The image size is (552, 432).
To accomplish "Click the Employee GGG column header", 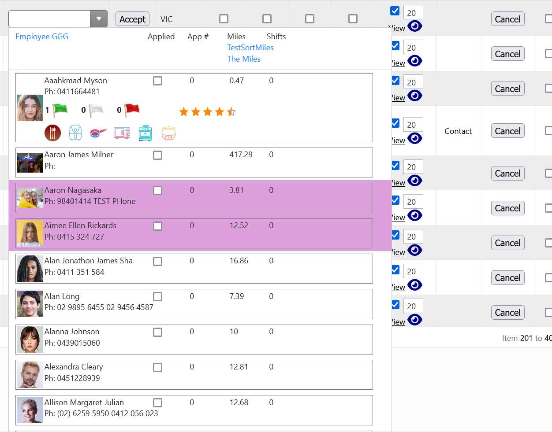I will coord(41,37).
